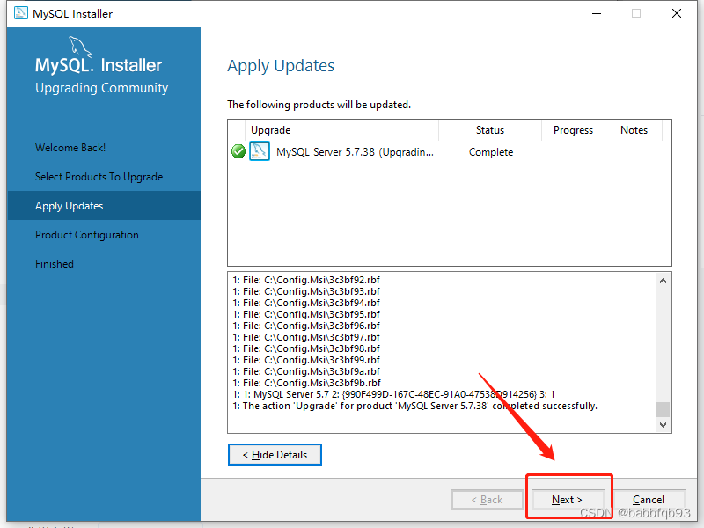Click the Upgrade column header
Image resolution: width=704 pixels, height=528 pixels.
(x=341, y=130)
